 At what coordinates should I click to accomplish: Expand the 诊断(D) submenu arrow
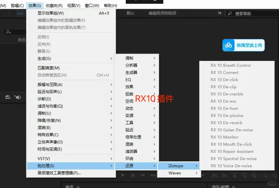[x=111, y=99]
